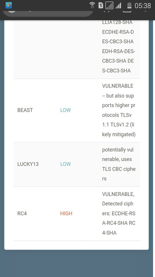Tap the cellular signal bars icon

[118, 6]
